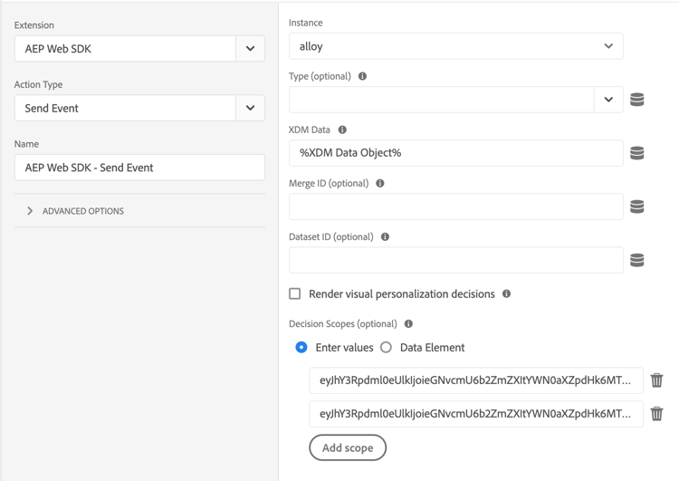Open data element picker for Merge ID
Image resolution: width=679 pixels, height=481 pixels.
(637, 207)
